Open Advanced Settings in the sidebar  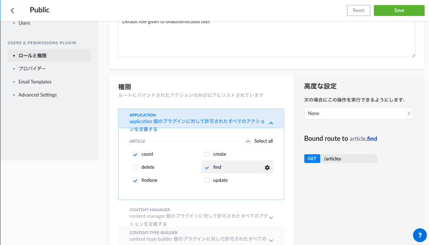point(37,94)
